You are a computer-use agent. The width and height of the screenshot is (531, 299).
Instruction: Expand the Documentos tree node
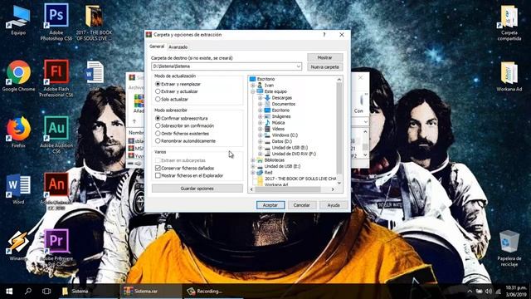pyautogui.click(x=260, y=104)
